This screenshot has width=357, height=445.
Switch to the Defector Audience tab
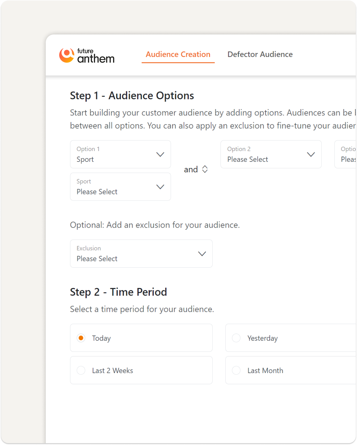(260, 54)
